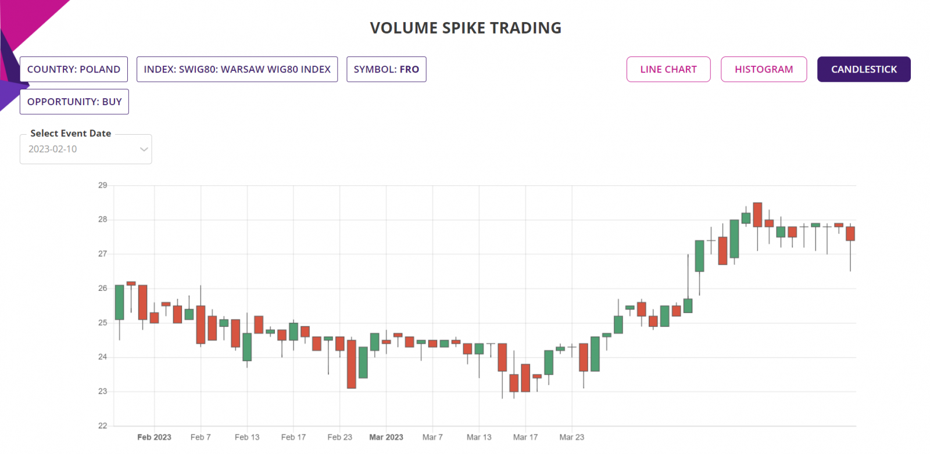Click the Mar 17 x-axis label
930x454 pixels.
point(525,437)
